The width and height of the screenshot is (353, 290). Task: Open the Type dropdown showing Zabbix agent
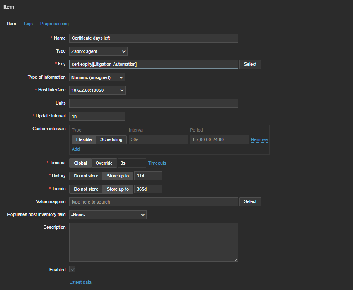pos(98,51)
